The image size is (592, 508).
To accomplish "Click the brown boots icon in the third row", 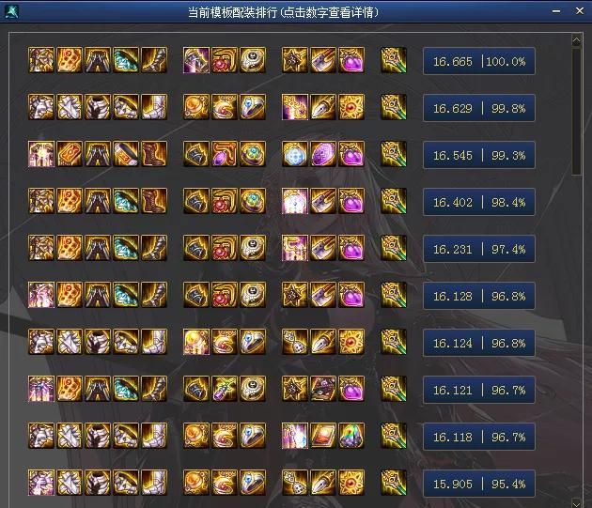I will click(154, 154).
